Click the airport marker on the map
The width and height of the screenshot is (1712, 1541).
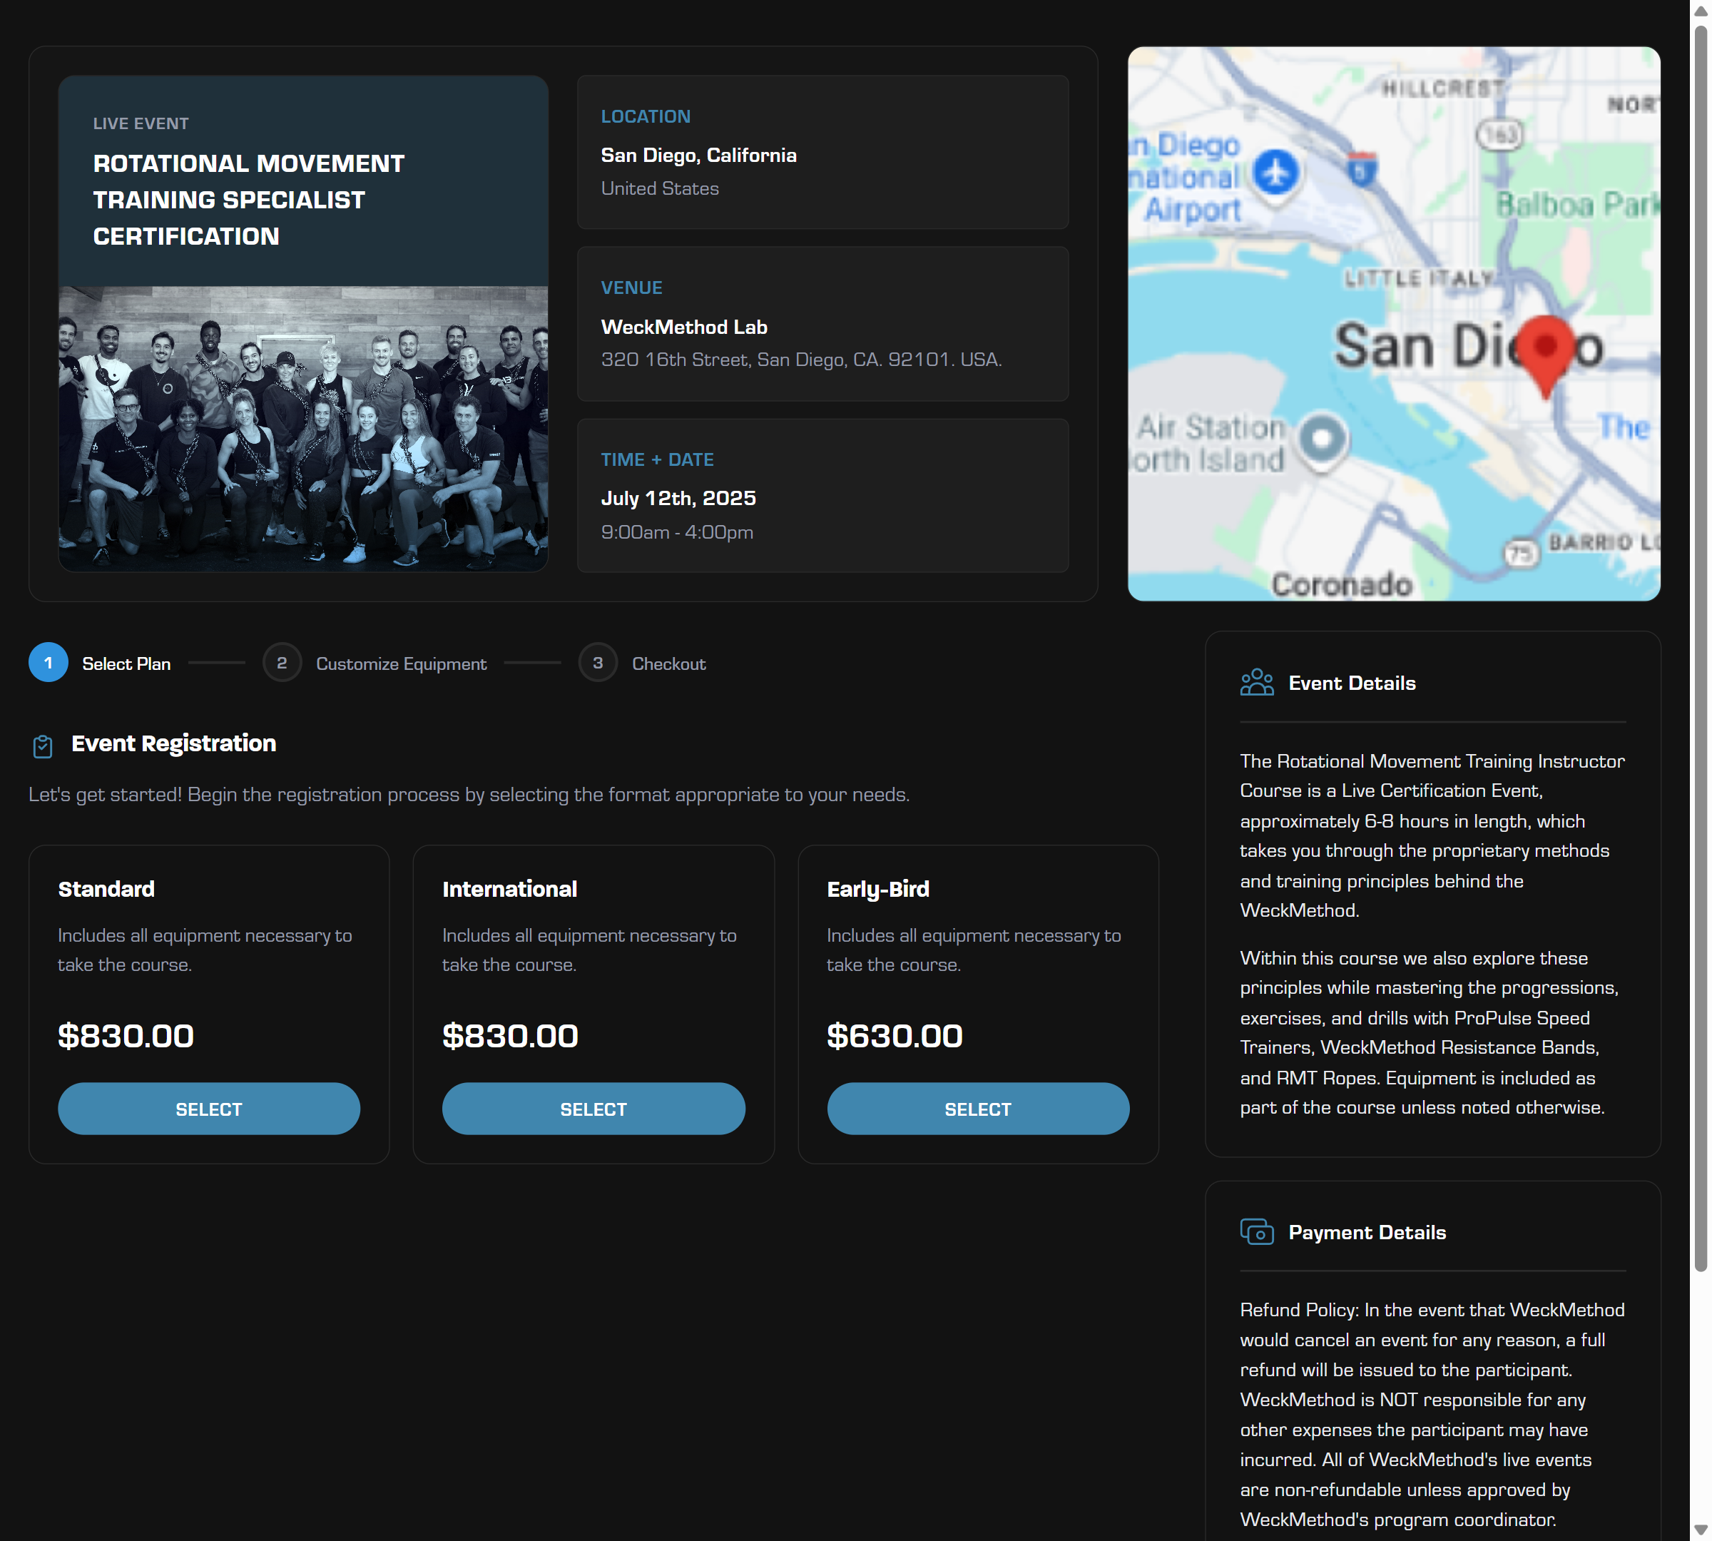click(1275, 173)
